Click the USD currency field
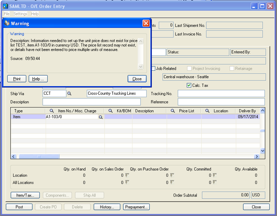This screenshot has height=216, width=277. point(258,195)
